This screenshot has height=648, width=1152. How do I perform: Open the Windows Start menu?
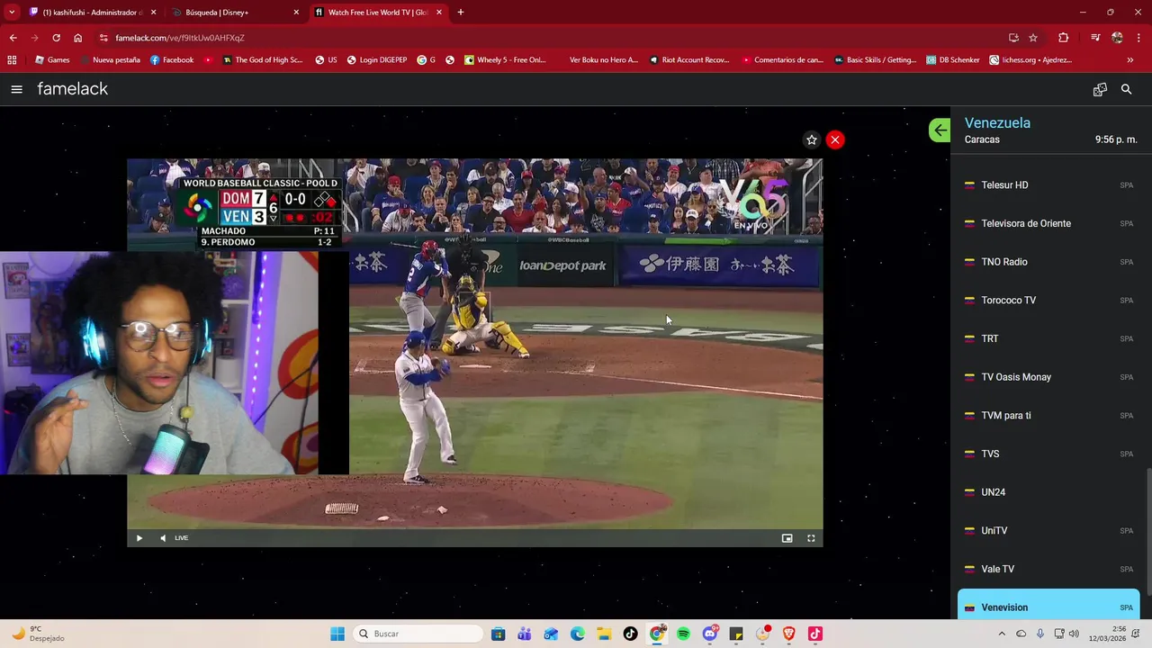(337, 634)
